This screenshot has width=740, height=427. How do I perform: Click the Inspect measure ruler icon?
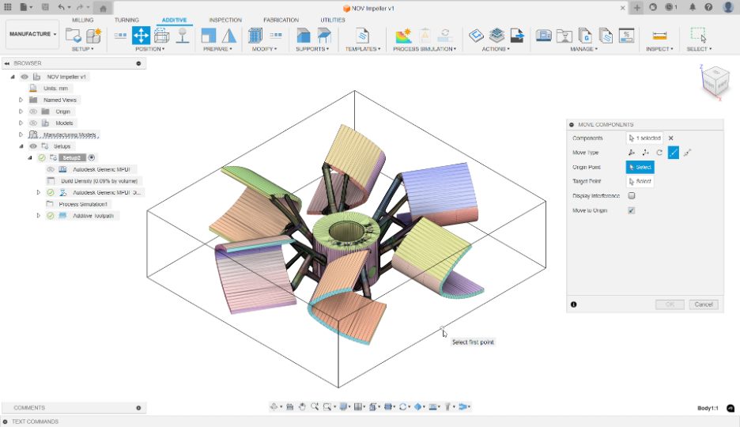pos(659,36)
